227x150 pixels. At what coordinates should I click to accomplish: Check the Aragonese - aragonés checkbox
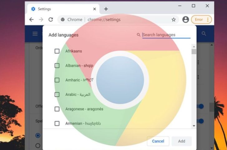pyautogui.click(x=57, y=109)
